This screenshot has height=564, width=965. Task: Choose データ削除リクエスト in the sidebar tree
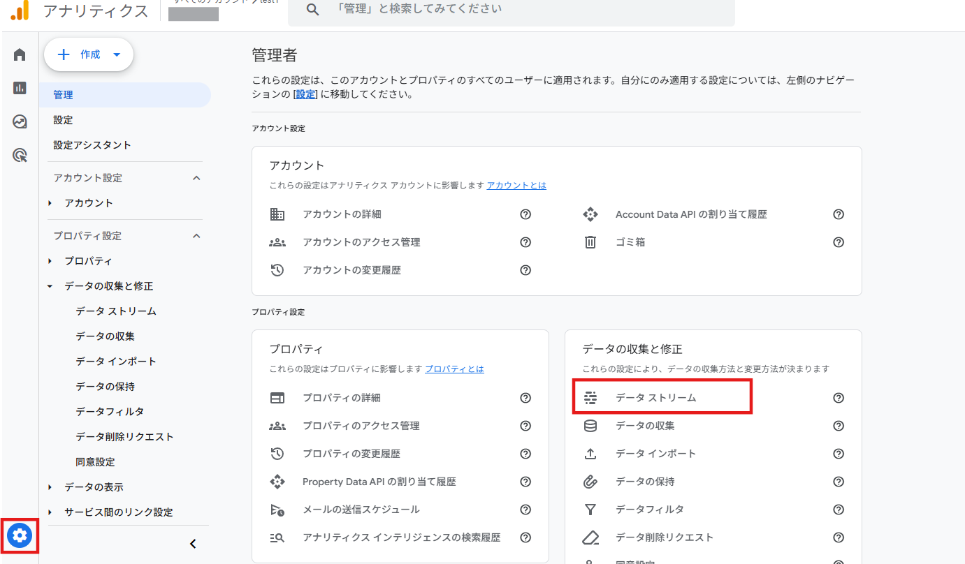pos(124,437)
